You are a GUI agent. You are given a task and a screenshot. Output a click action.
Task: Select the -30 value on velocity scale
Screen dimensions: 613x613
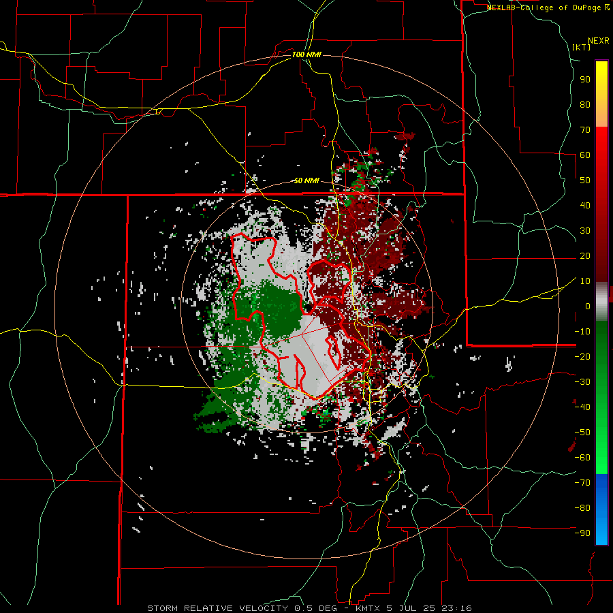[582, 382]
